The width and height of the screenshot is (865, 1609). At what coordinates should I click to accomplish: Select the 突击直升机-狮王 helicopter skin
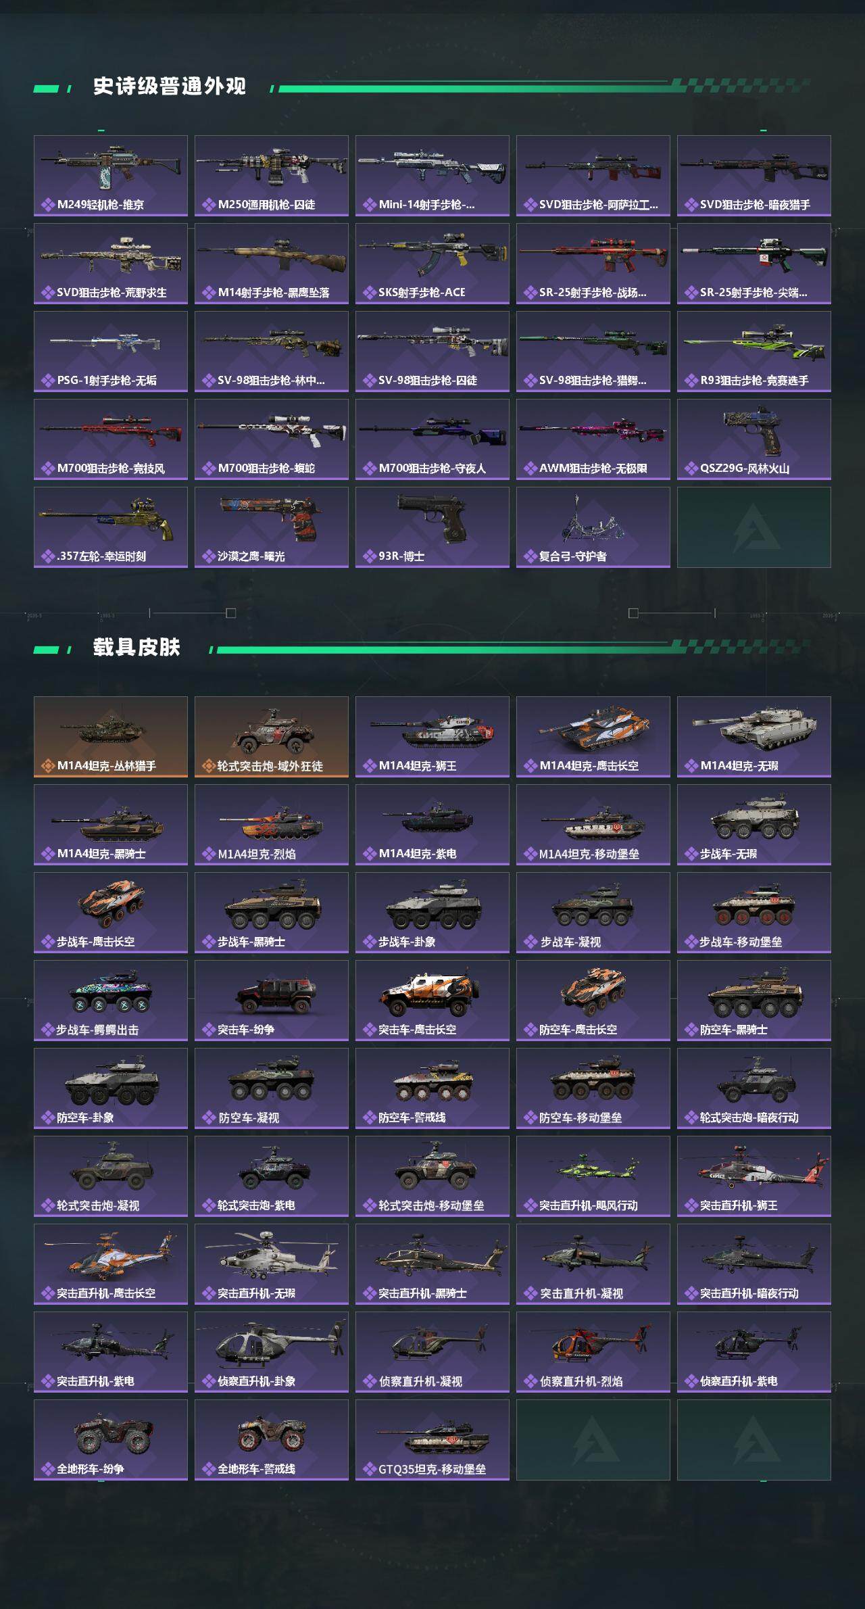(x=754, y=1176)
